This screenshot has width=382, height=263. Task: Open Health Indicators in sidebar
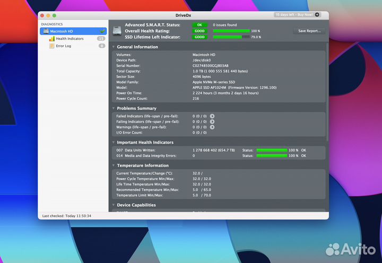pyautogui.click(x=70, y=39)
